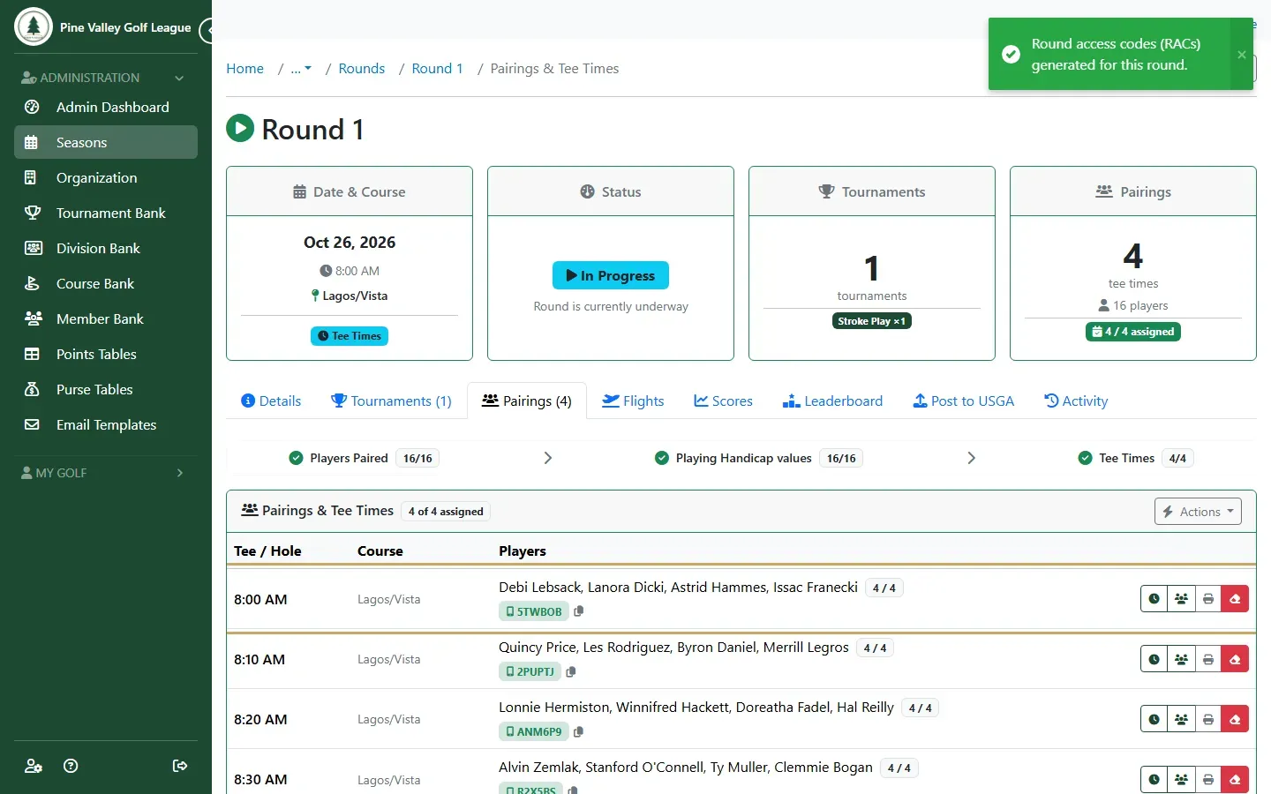Open the help question mark icon in sidebar
The height and width of the screenshot is (794, 1271).
pos(71,766)
